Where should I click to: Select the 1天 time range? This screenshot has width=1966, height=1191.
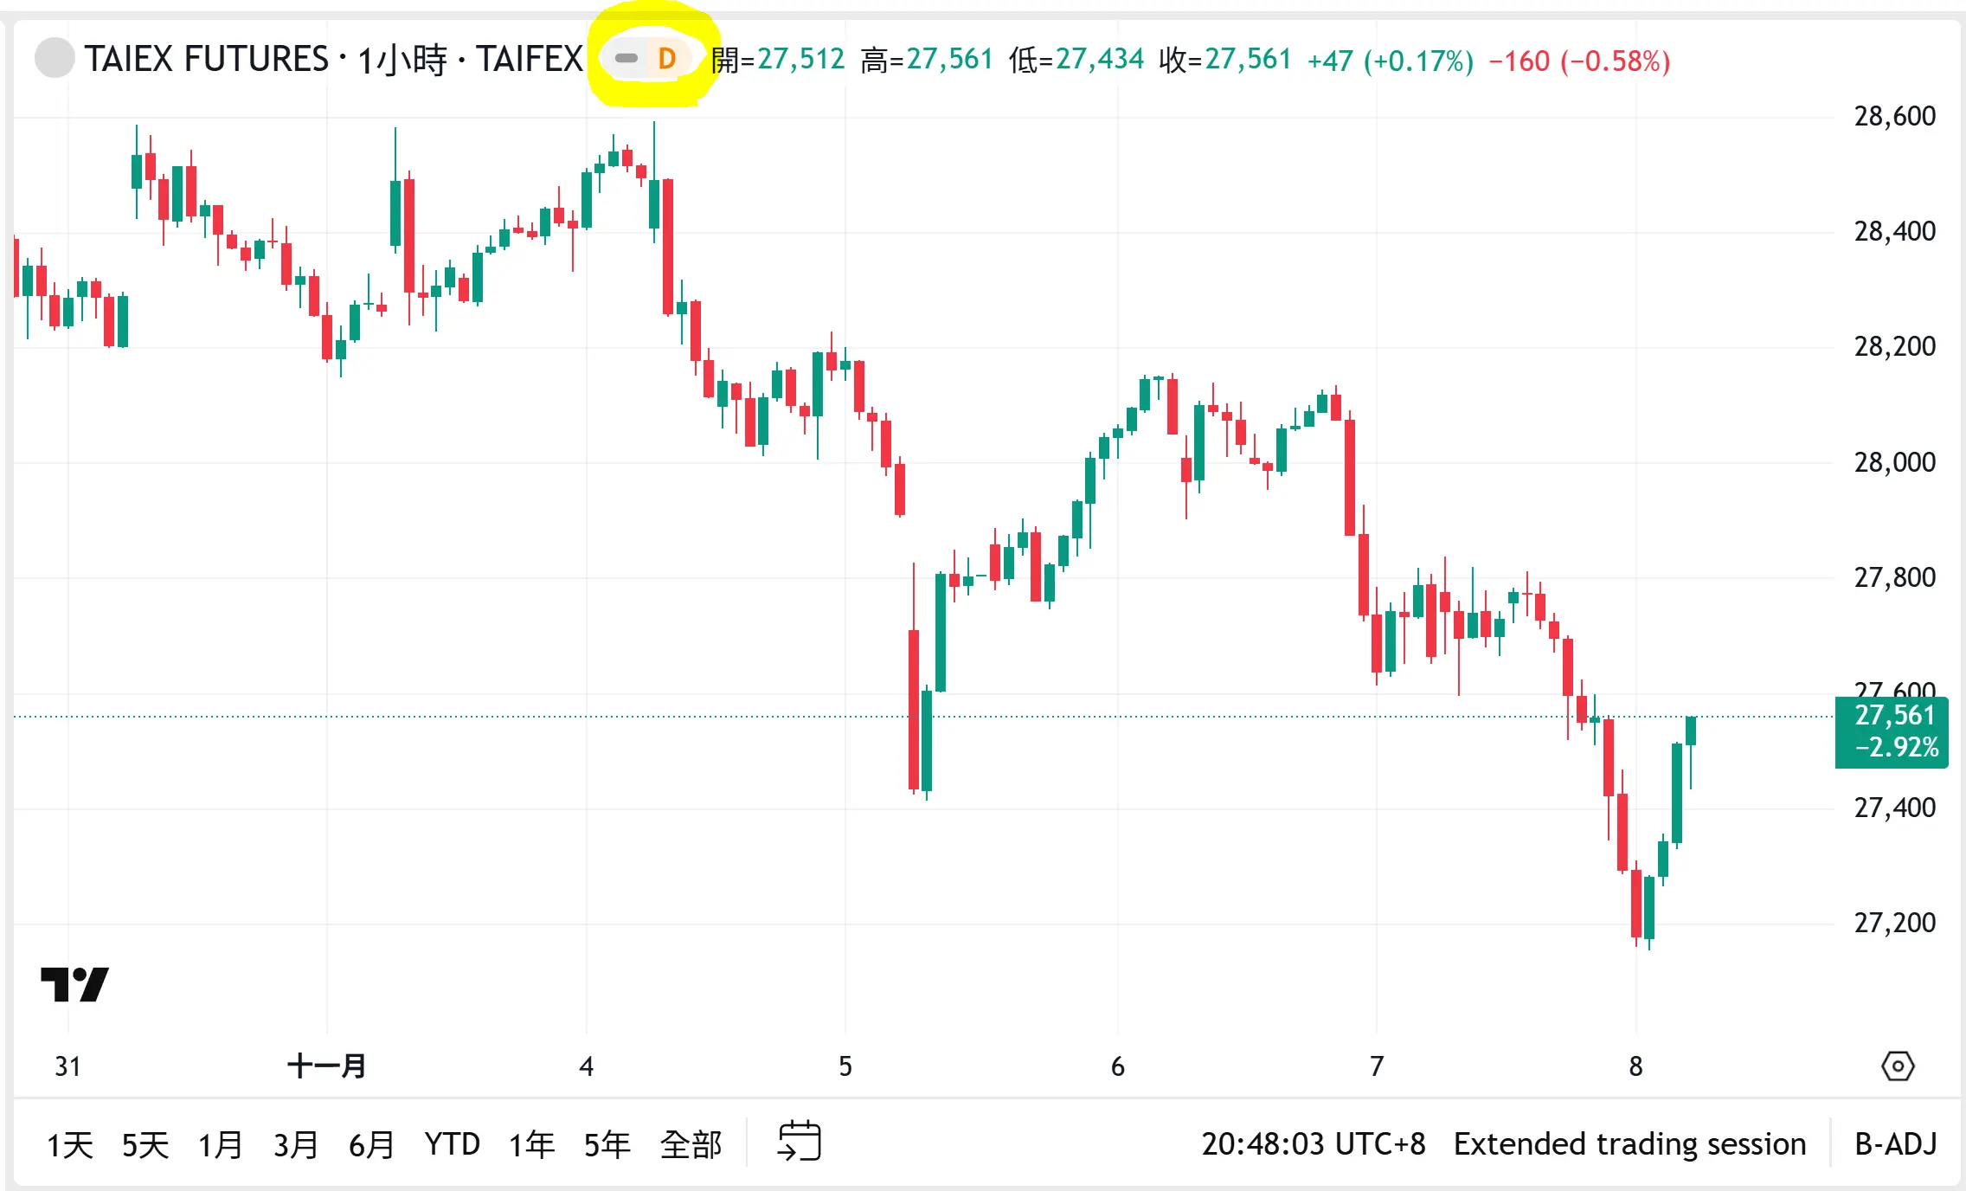click(x=70, y=1144)
